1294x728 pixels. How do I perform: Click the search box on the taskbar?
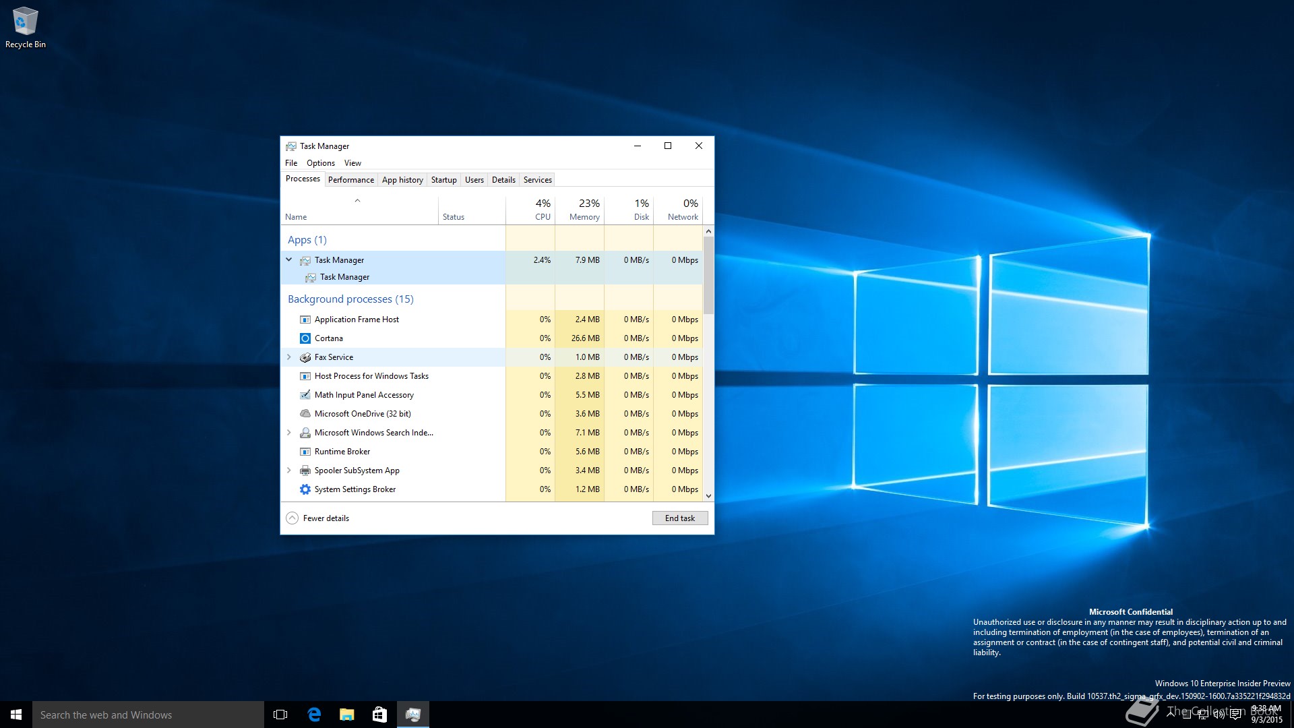[x=148, y=715]
